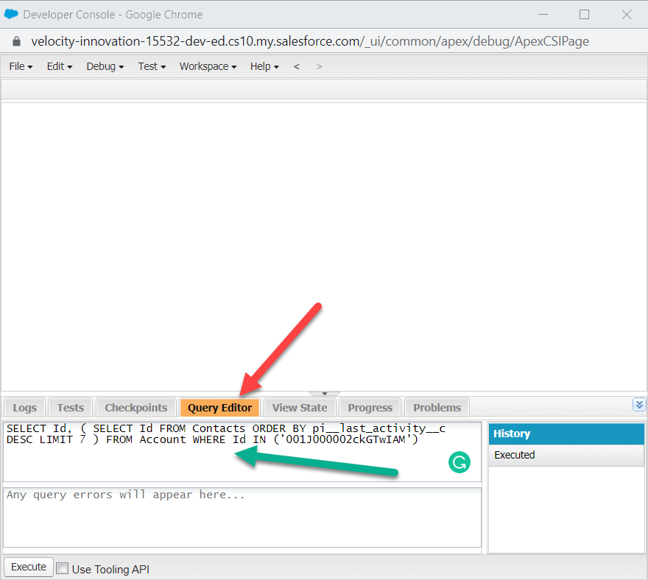Click the History panel header
The height and width of the screenshot is (580, 648).
point(566,434)
